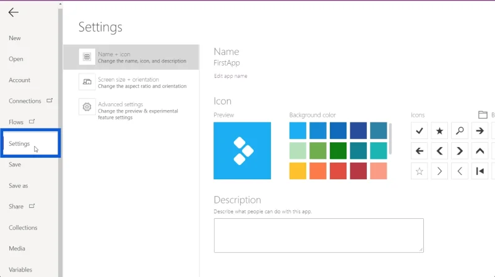Image resolution: width=495 pixels, height=277 pixels.
Task: Select the bold left chevron icon
Action: pyautogui.click(x=439, y=151)
